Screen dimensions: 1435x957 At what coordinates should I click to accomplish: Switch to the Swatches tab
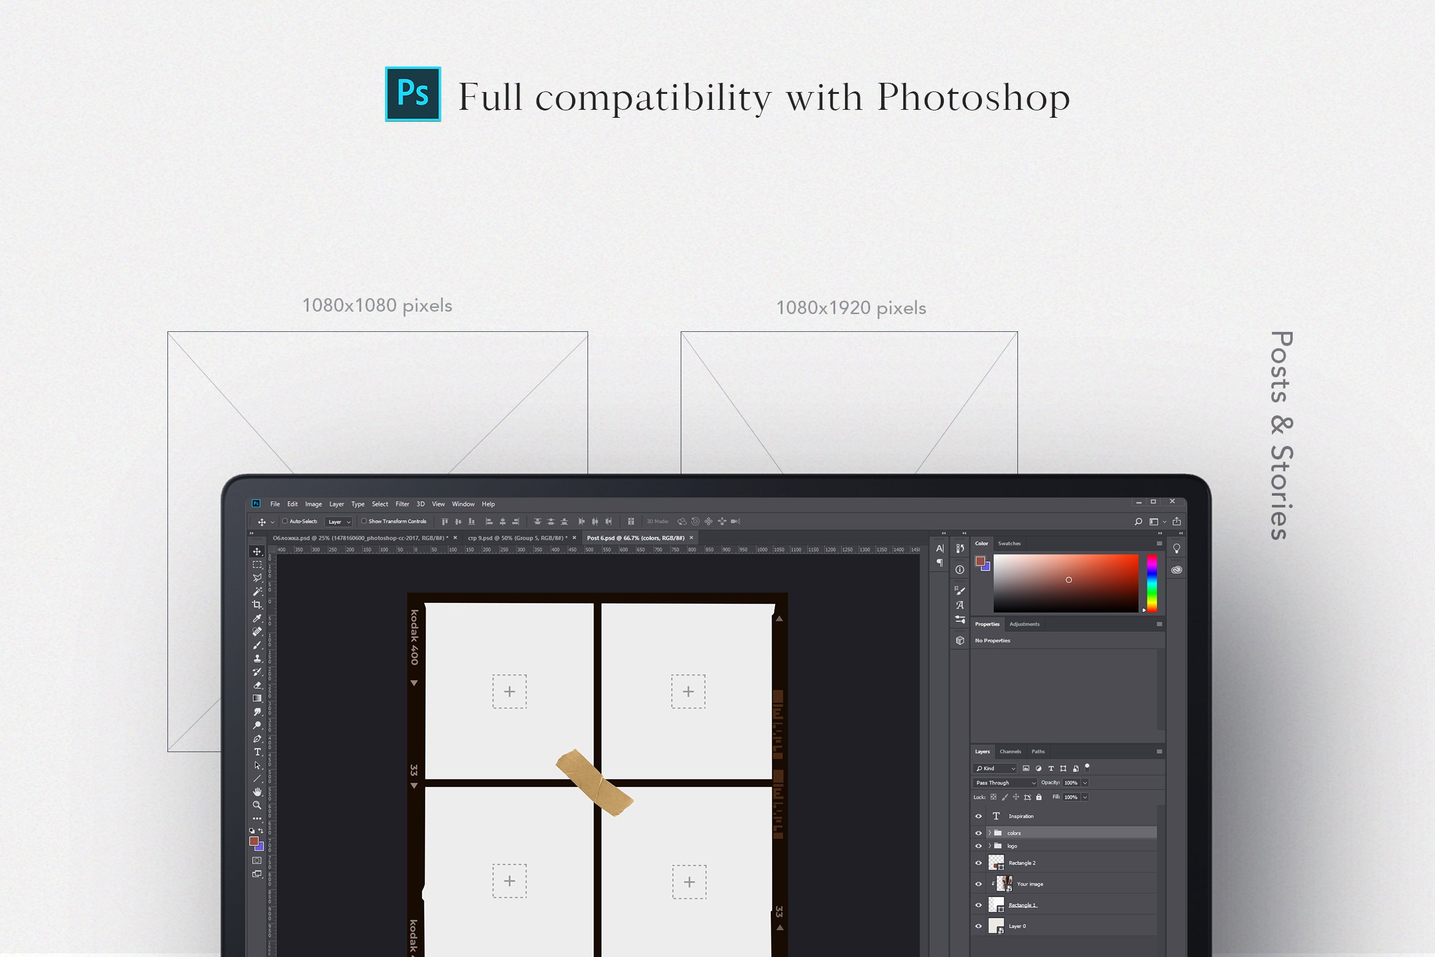[x=1009, y=544]
